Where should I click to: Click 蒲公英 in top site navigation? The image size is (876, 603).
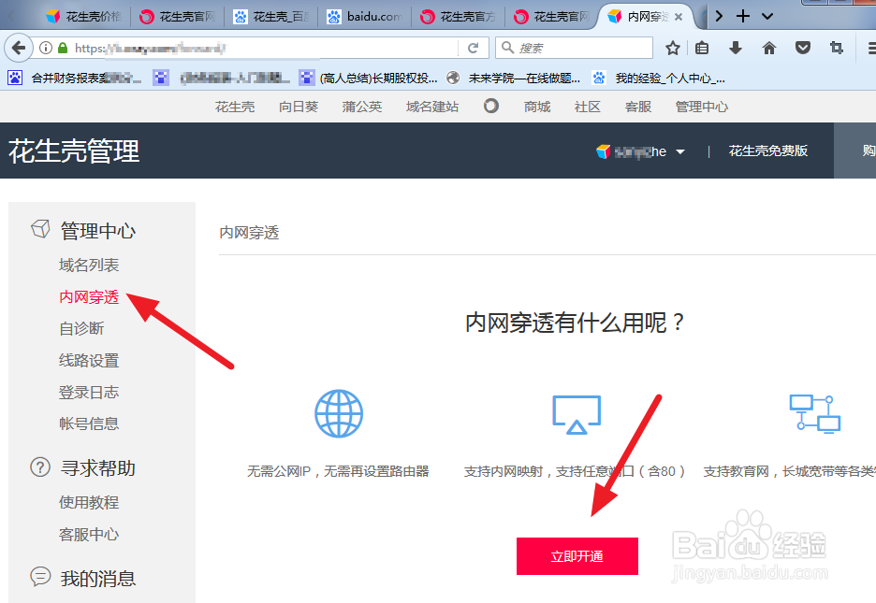362,107
